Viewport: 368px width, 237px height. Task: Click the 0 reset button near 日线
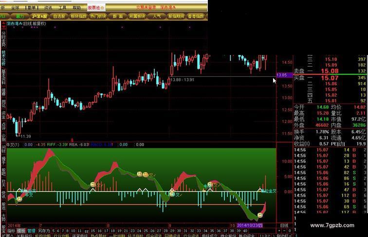(290, 231)
